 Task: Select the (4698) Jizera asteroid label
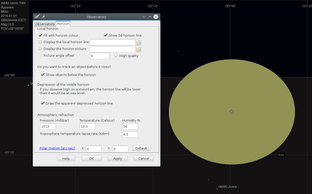pyautogui.click(x=227, y=187)
